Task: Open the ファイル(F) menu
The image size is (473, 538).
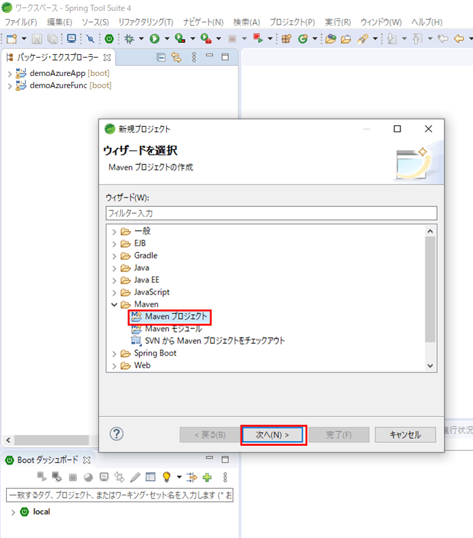Action: 21,22
